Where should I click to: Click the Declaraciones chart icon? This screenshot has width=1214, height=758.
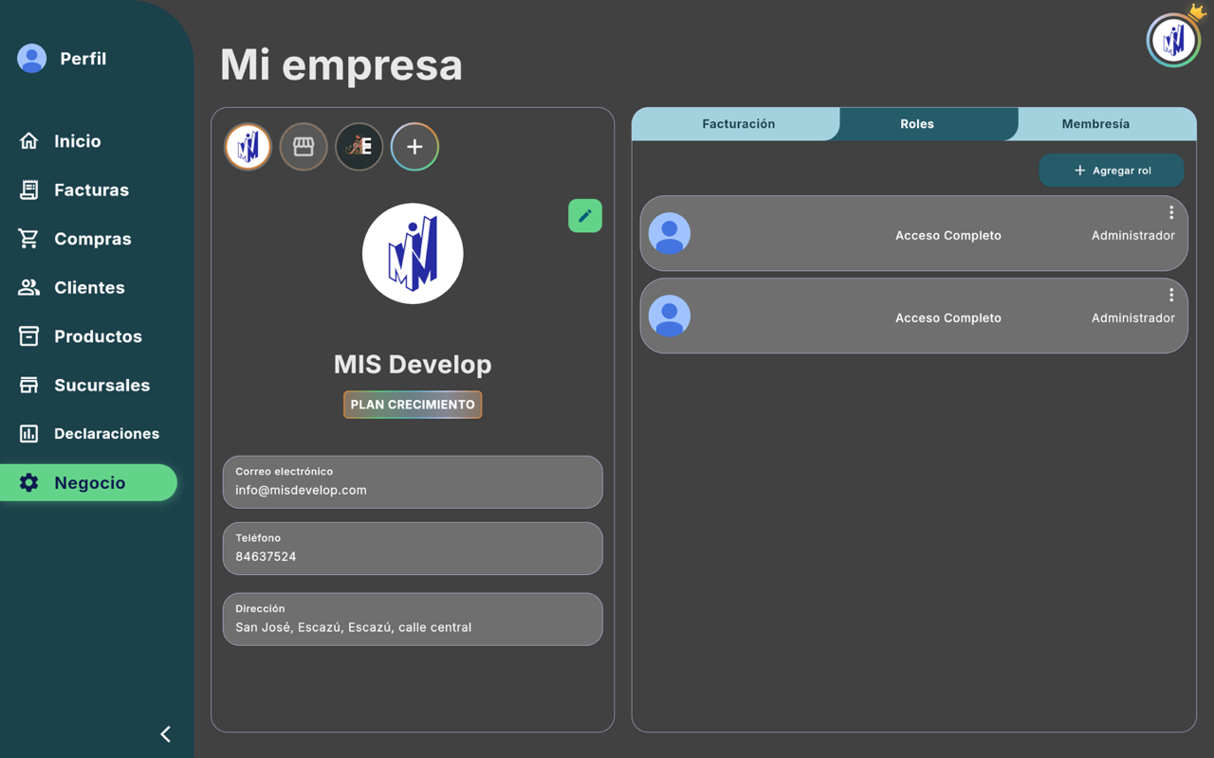click(28, 433)
